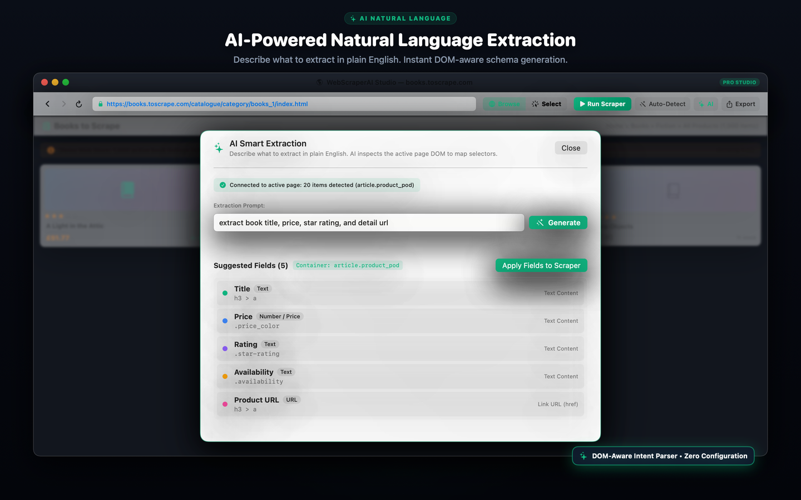Click the padlock icon in the address bar
The image size is (801, 500).
[x=101, y=104]
